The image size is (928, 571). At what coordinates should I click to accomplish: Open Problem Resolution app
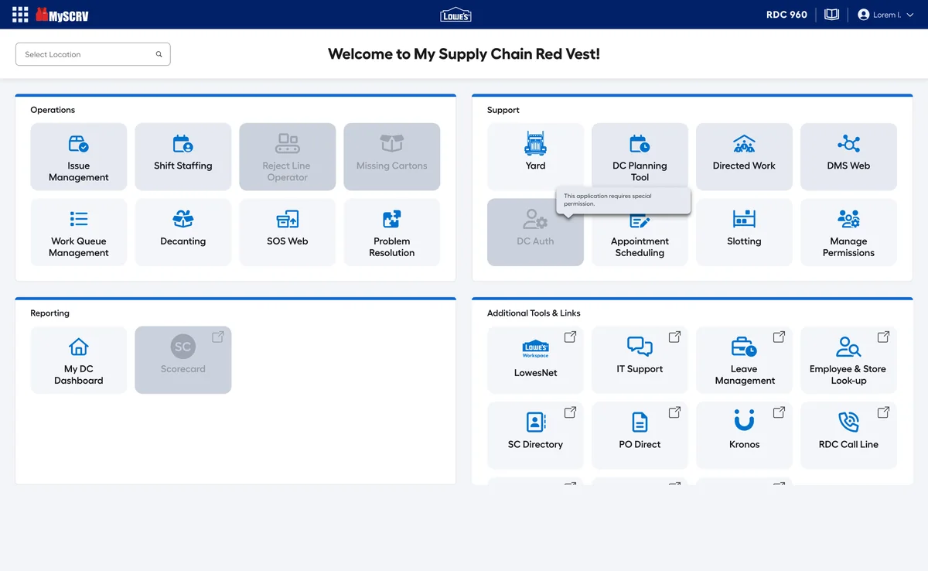(392, 232)
